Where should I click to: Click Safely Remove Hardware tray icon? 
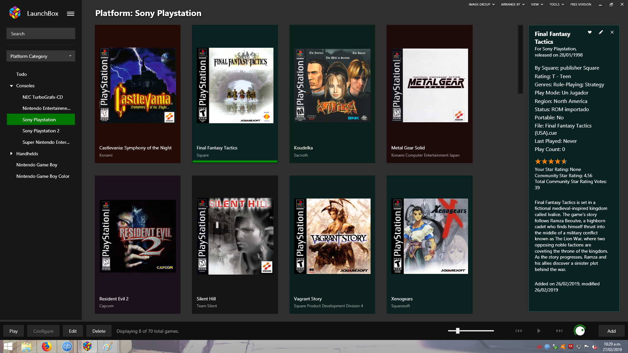[x=555, y=347]
